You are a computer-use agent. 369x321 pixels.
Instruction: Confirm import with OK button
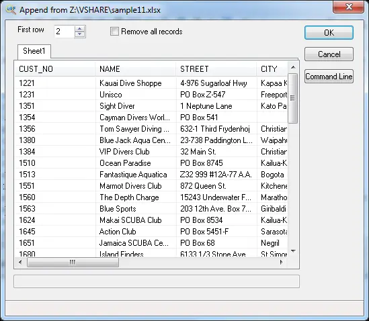(329, 32)
